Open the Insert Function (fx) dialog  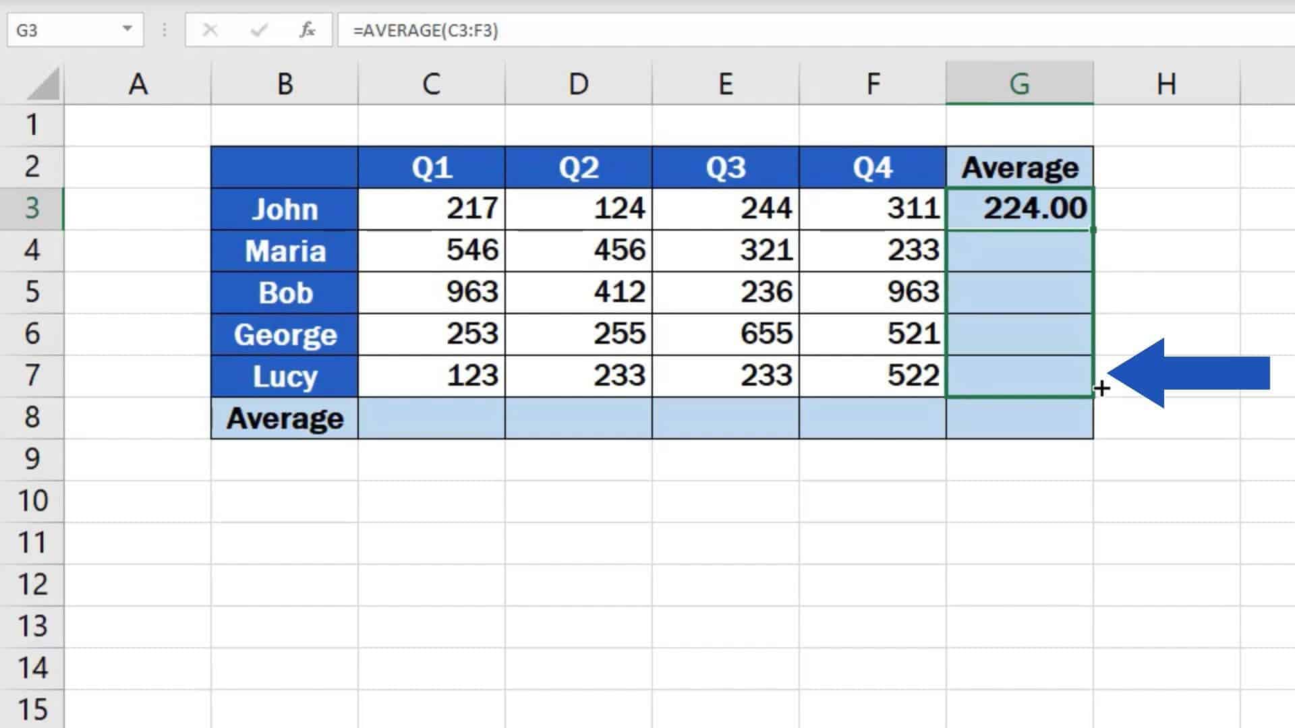pos(307,30)
